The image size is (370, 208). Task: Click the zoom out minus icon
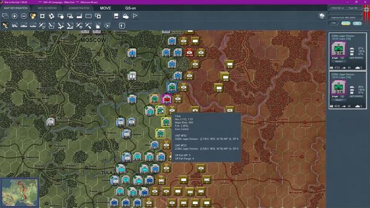[24, 16]
